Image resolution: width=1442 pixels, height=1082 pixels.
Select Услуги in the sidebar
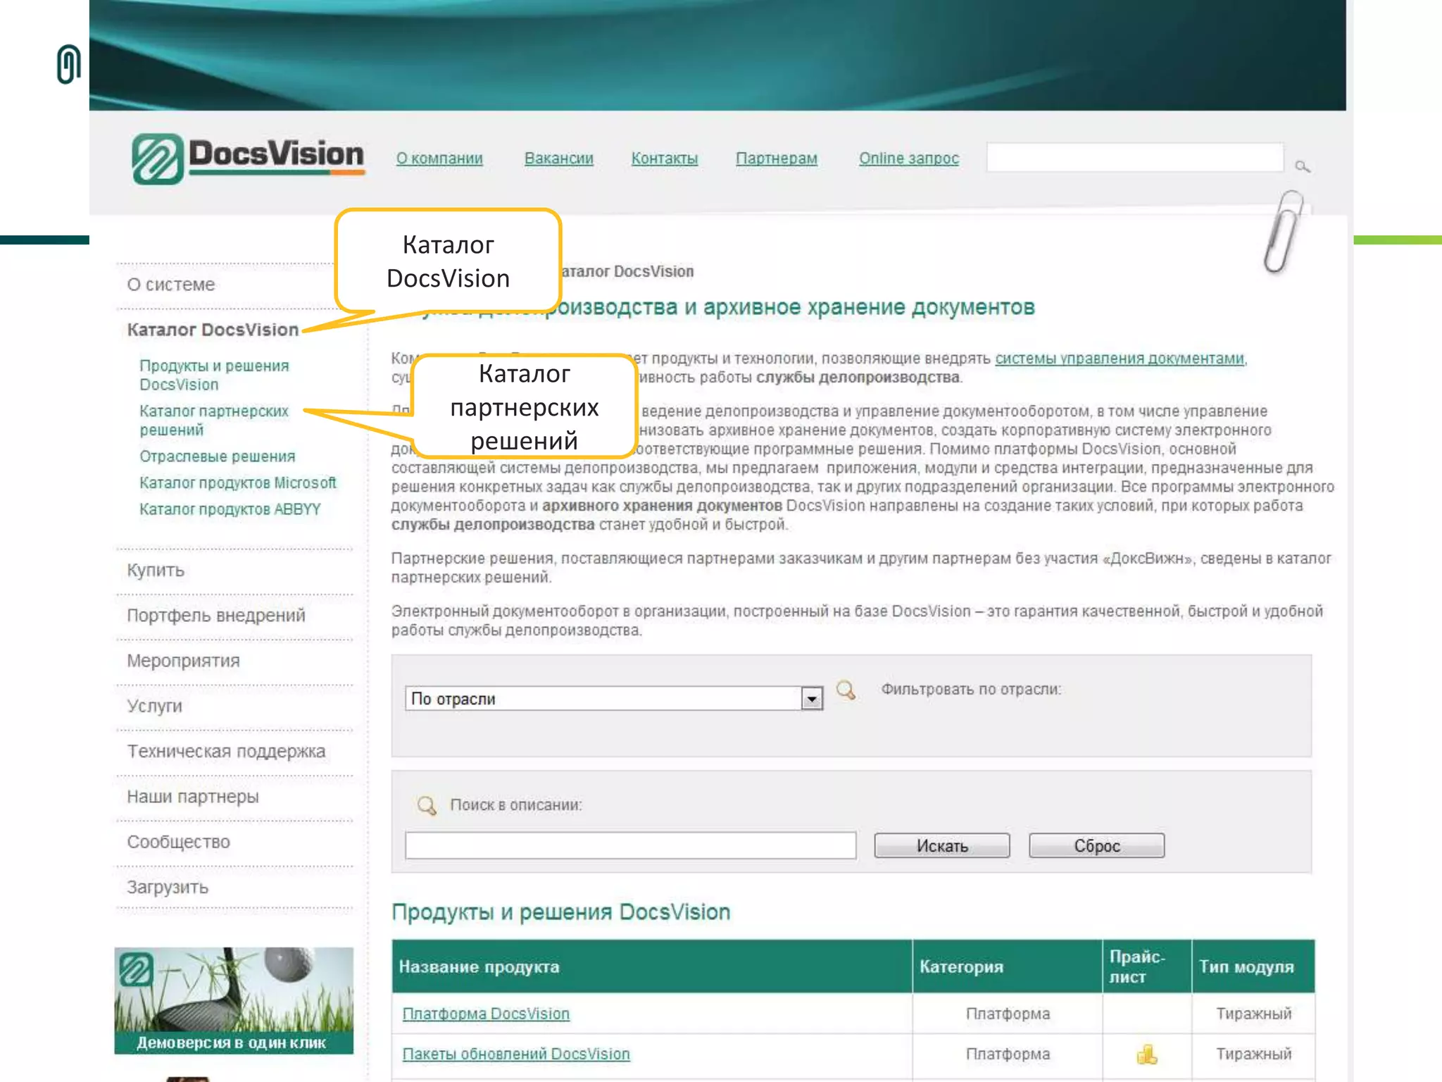[154, 706]
